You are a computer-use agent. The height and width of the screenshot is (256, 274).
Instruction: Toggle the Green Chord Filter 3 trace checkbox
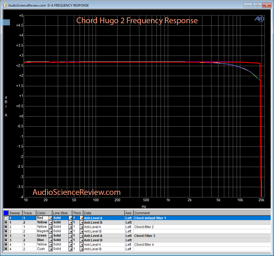(x=6, y=236)
